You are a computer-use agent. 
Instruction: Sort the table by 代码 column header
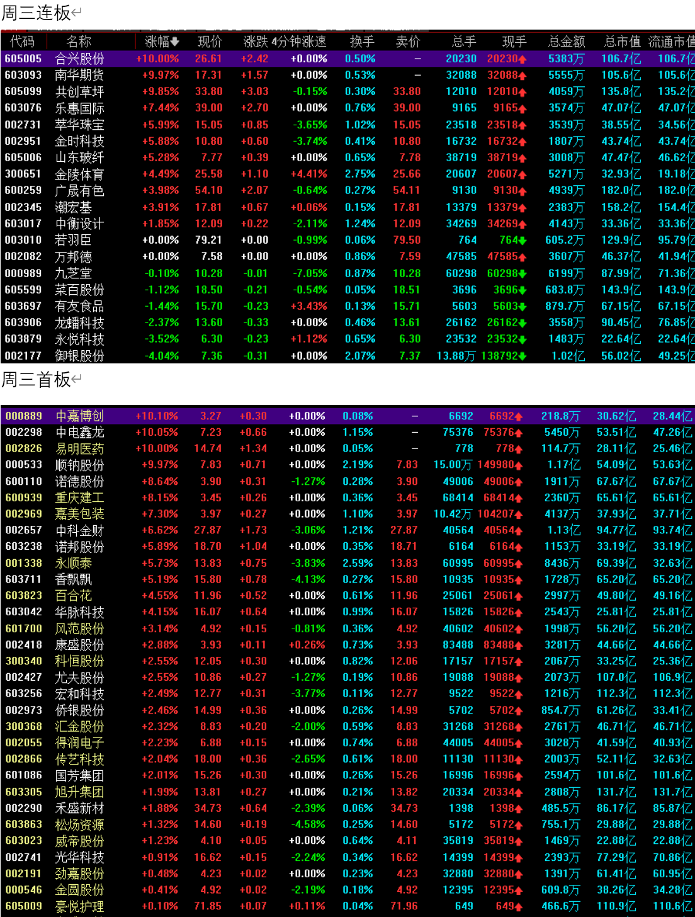[x=23, y=42]
